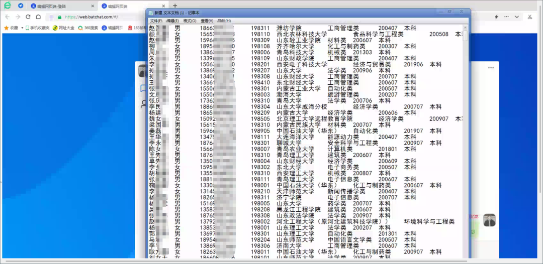Click the green padlock security icon
Viewport: 543px width, 264px height.
59,17
